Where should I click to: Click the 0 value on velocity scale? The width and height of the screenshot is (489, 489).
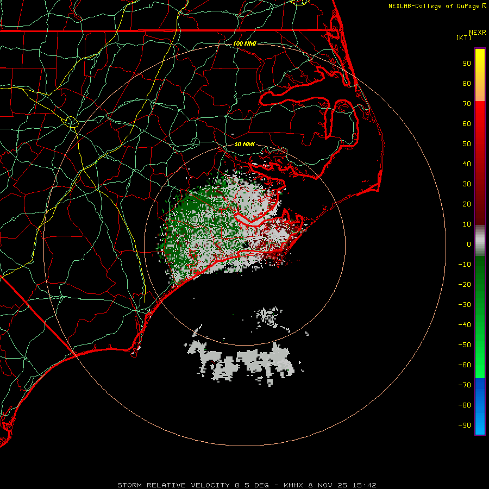tap(469, 244)
